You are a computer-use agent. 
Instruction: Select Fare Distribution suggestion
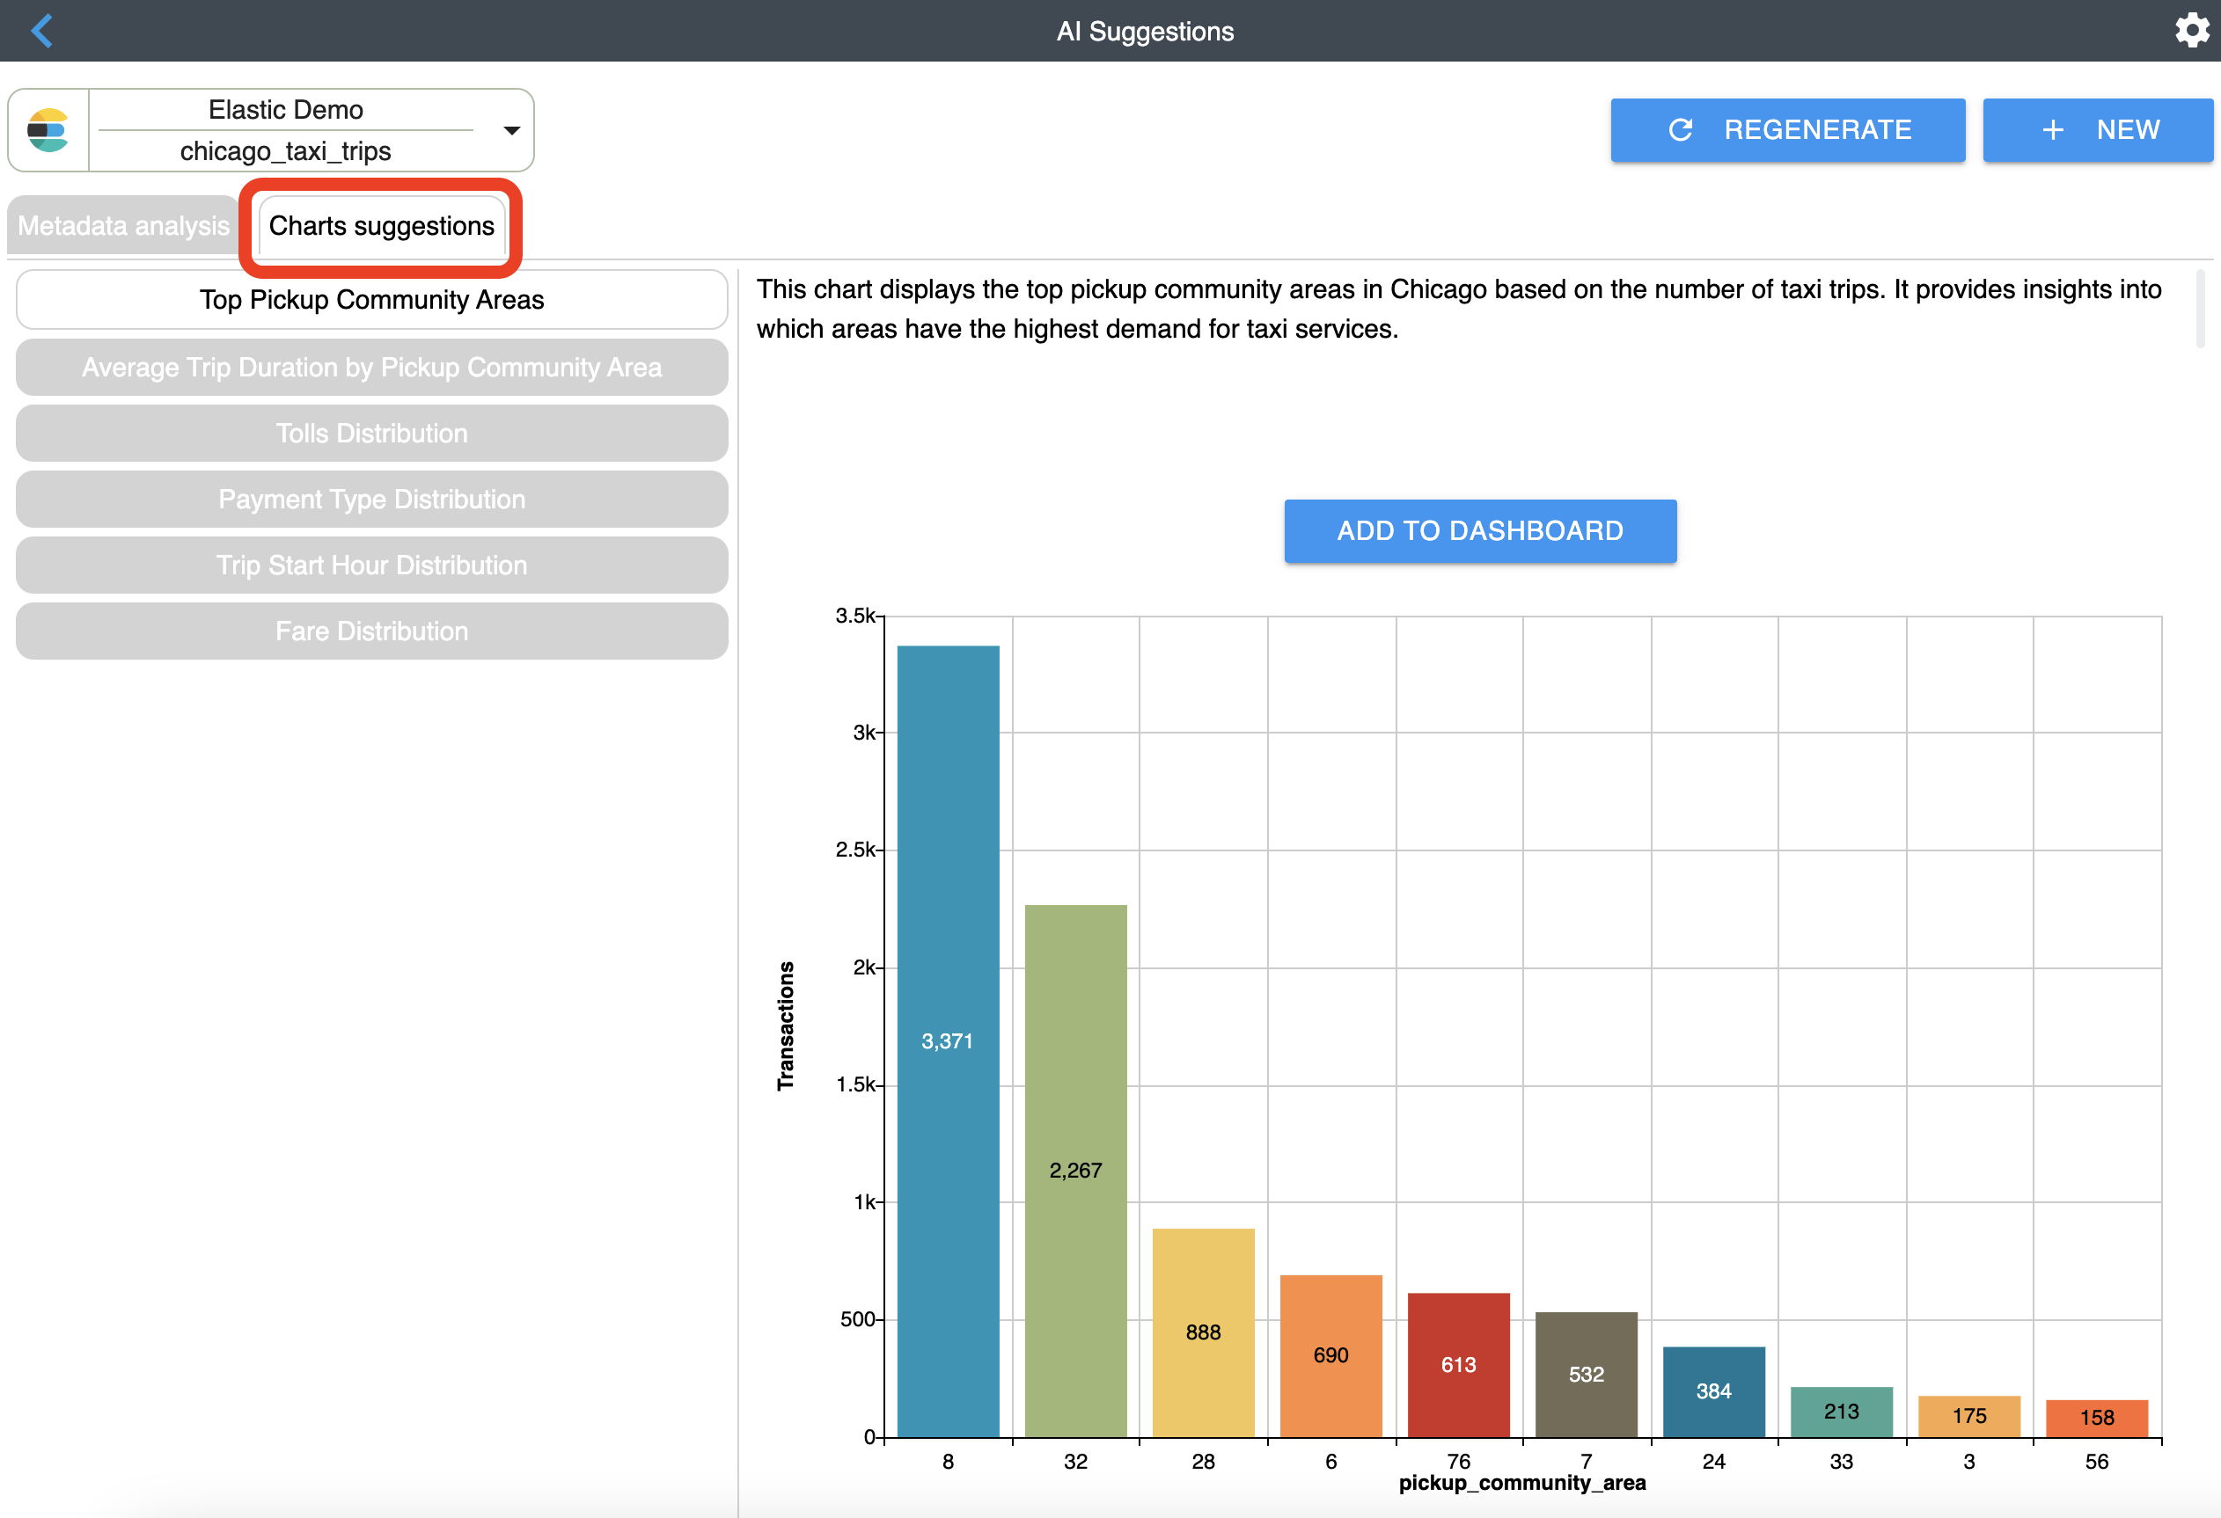[371, 631]
